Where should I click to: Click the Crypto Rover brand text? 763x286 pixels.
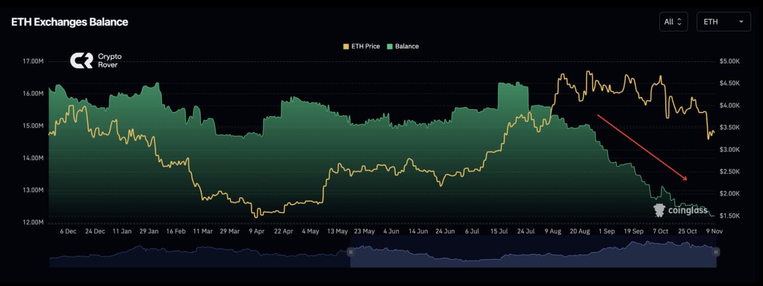tap(109, 61)
